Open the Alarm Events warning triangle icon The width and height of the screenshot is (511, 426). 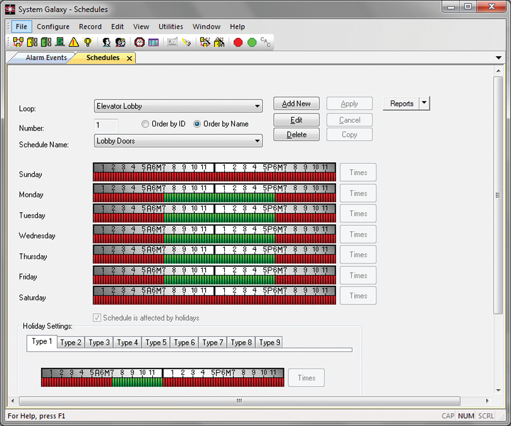pyautogui.click(x=73, y=41)
